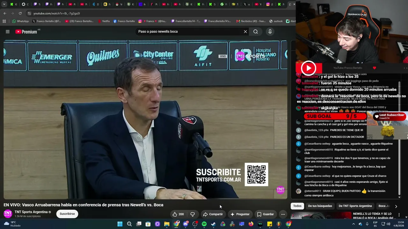Open the OneDrive cloud tray icon

tap(361, 224)
